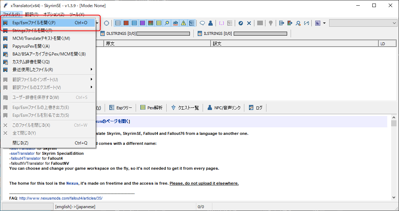
Task: Click the gray lightbulb toolbar icon
Action: (x=271, y=23)
